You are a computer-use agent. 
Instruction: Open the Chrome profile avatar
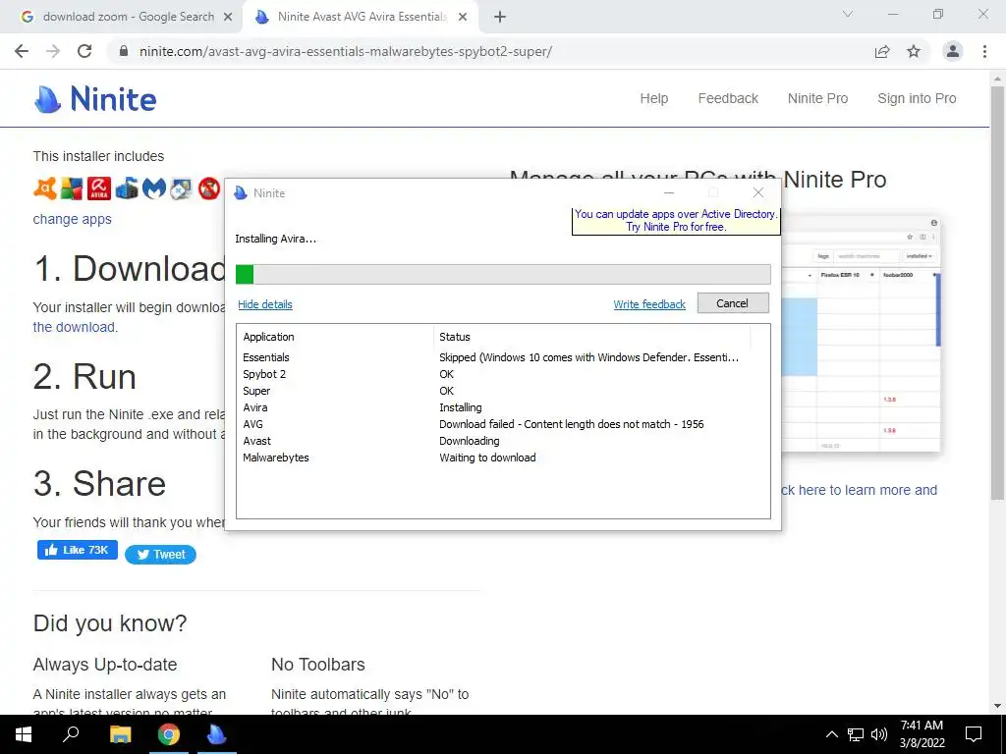pos(953,51)
